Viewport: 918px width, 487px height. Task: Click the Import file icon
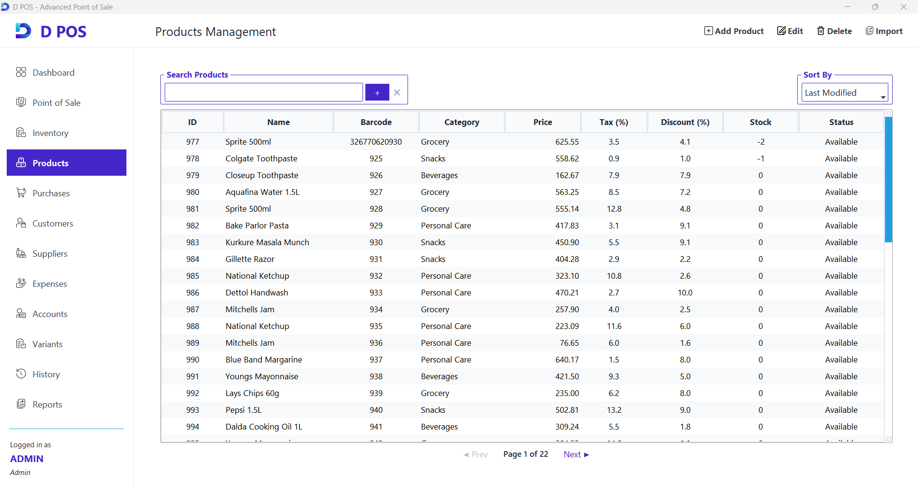[870, 31]
